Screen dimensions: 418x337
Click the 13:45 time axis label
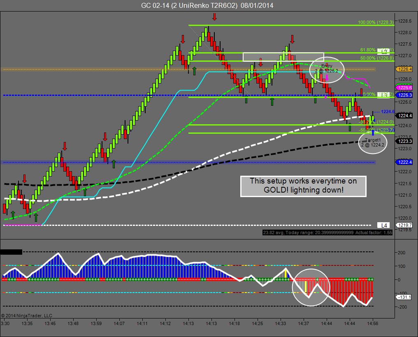pyautogui.click(x=50, y=324)
